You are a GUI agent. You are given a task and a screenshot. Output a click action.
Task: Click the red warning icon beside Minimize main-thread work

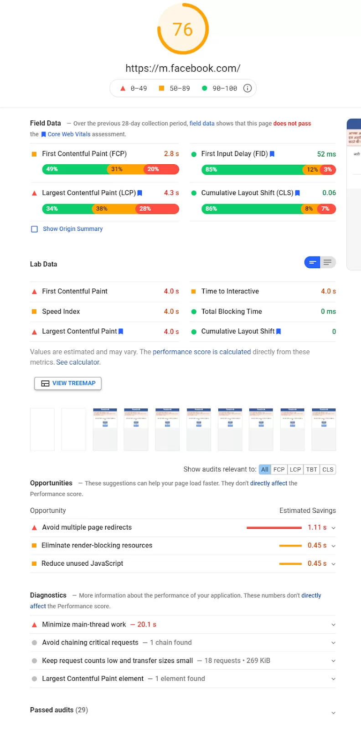(34, 624)
